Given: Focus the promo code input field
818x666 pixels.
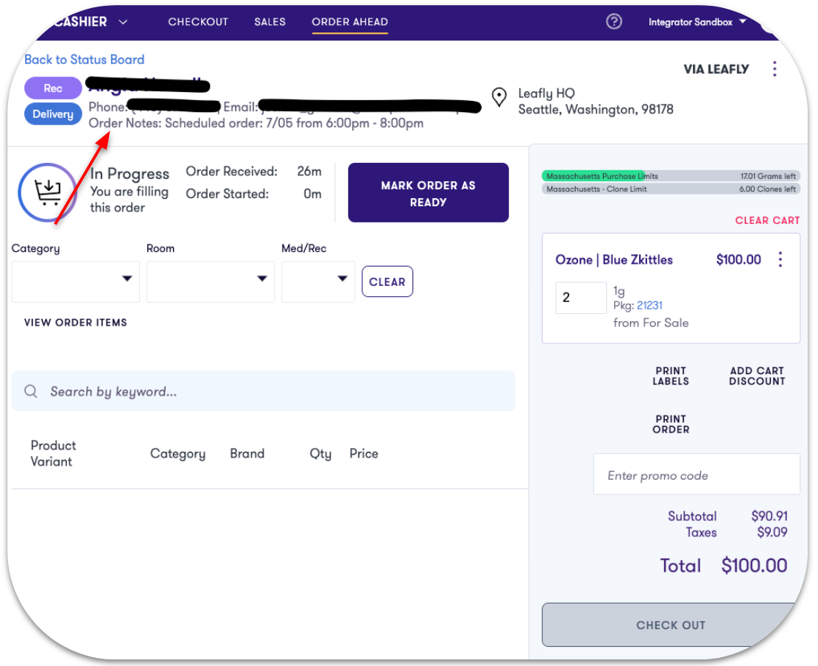Looking at the screenshot, I should (697, 474).
